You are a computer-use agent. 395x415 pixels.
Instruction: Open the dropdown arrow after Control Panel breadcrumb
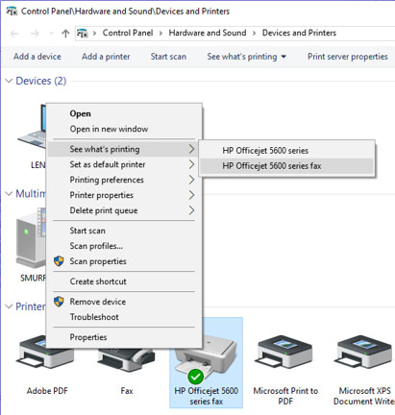point(160,33)
